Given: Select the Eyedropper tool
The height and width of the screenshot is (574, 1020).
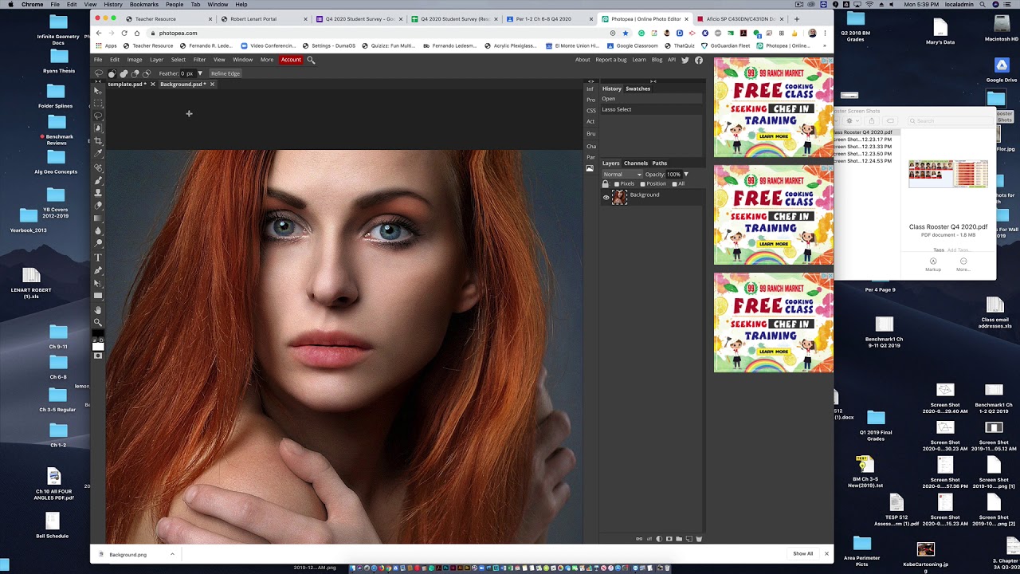Looking at the screenshot, I should (x=98, y=154).
